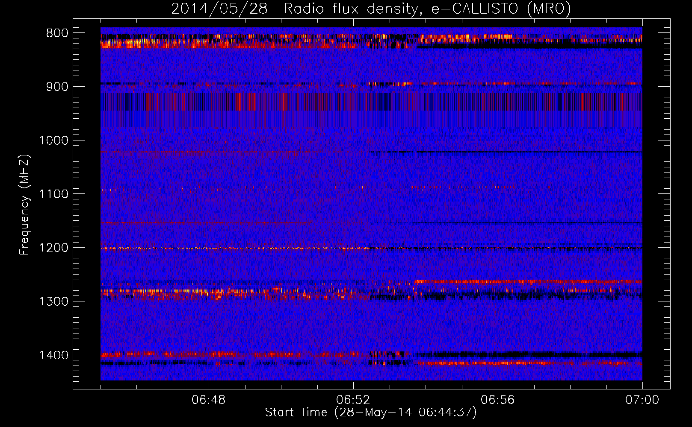
Task: Select the '1100' frequency axis label
Action: click(x=53, y=194)
